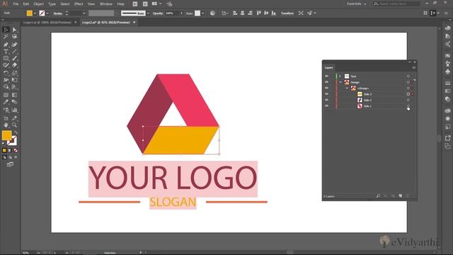Open the fill color dropdown in control bar

coord(35,13)
